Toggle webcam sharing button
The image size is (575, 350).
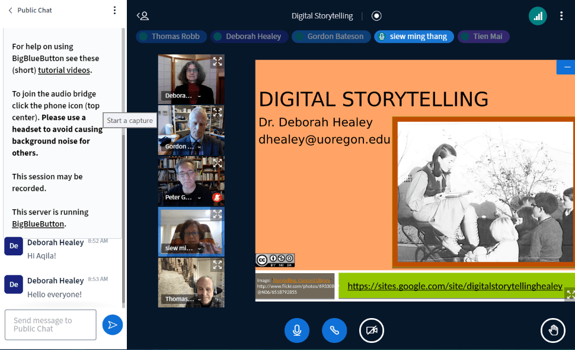coord(372,330)
